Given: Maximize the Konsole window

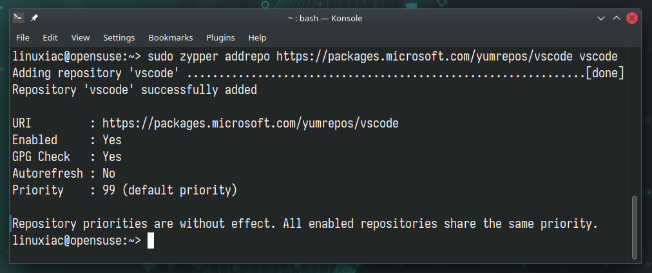Looking at the screenshot, I should point(617,18).
